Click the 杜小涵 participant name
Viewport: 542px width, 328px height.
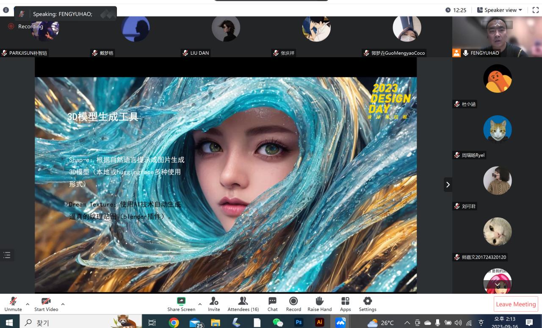pos(469,104)
